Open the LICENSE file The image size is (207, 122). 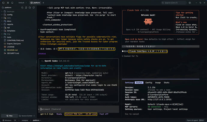pyautogui.click(x=11, y=47)
